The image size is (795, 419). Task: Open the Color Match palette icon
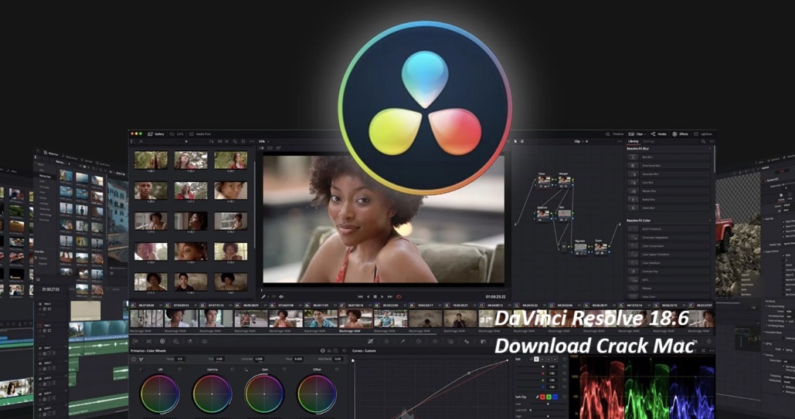click(x=148, y=342)
